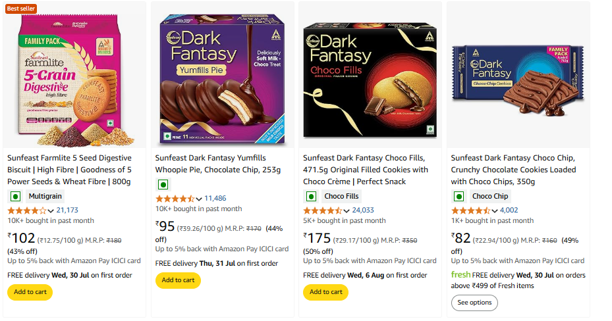Expand rating chevron for Choco Chip cookies
Image resolution: width=612 pixels, height=321 pixels.
point(495,210)
